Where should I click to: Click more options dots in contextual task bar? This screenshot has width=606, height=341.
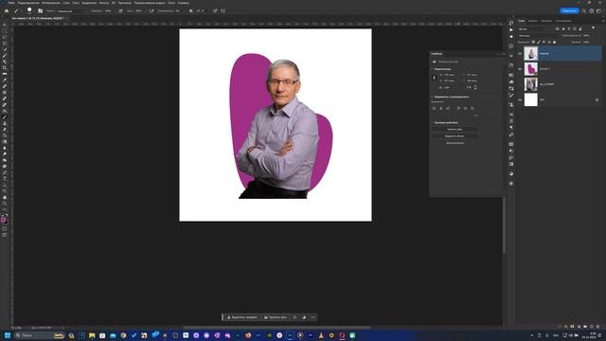pos(313,317)
